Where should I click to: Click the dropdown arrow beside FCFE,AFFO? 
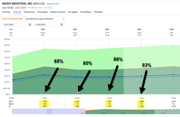[x=63, y=19]
